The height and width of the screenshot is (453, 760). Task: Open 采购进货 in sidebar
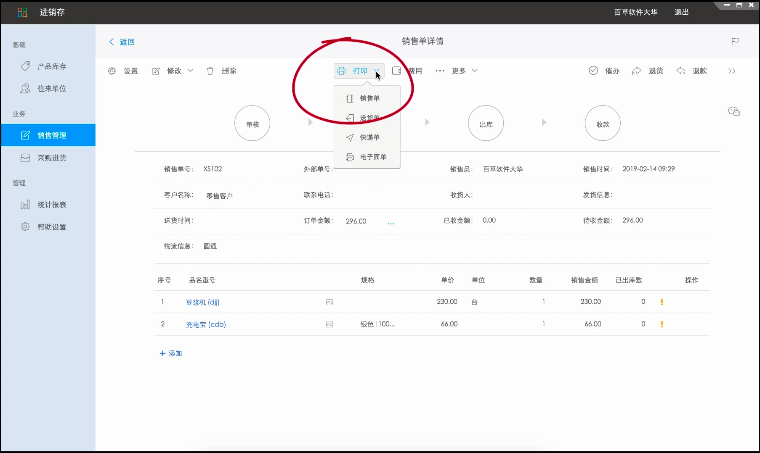(48, 158)
